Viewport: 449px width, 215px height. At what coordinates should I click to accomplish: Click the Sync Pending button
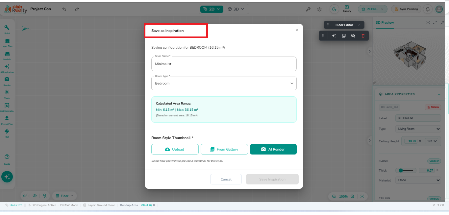pyautogui.click(x=406, y=9)
